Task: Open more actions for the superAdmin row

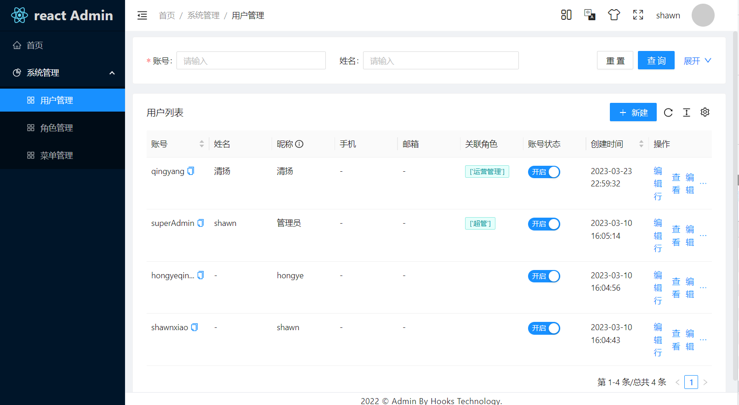Action: click(703, 236)
